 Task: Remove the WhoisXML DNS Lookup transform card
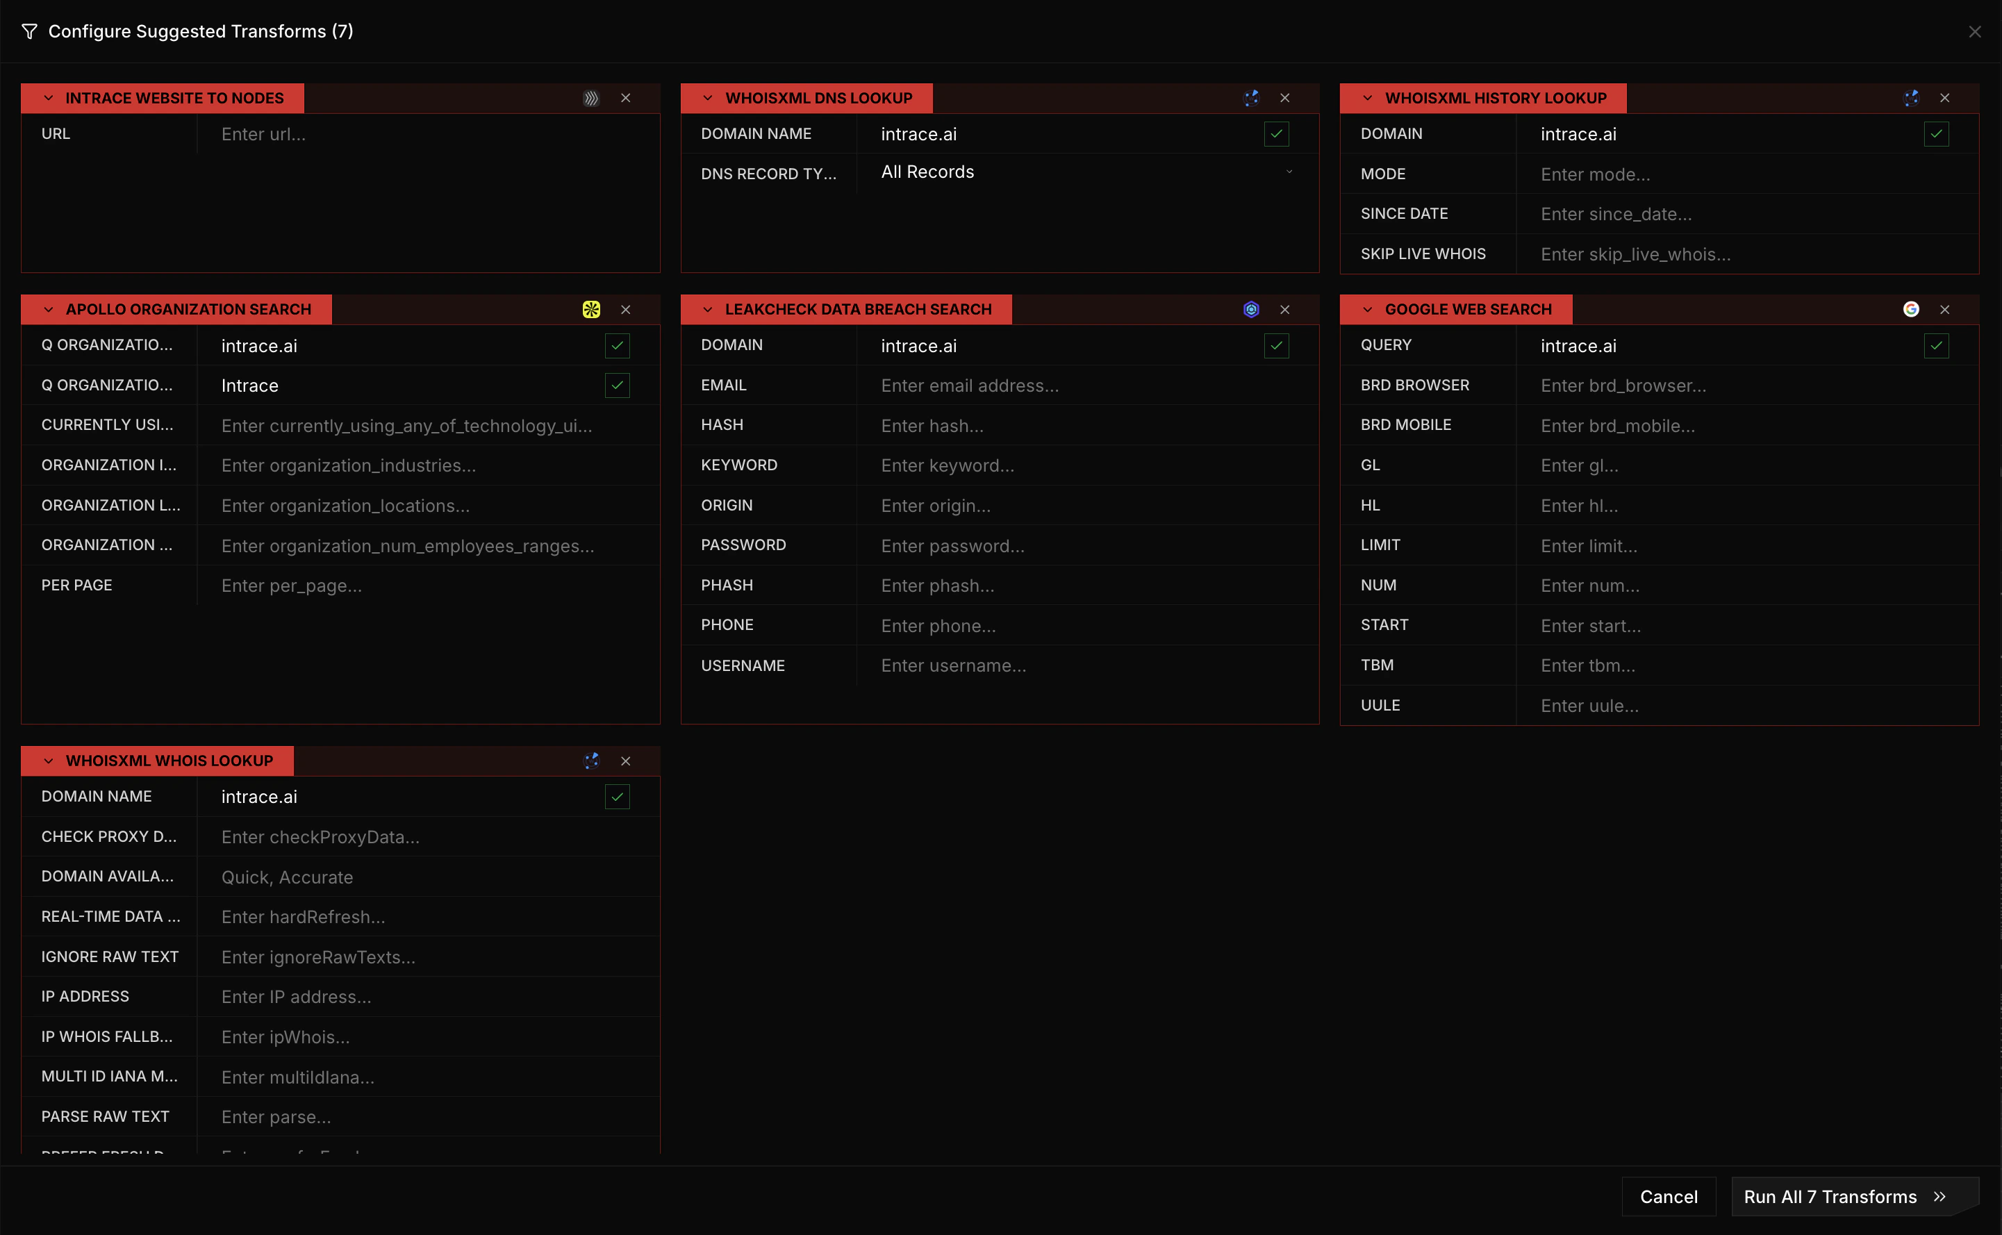pos(1285,98)
